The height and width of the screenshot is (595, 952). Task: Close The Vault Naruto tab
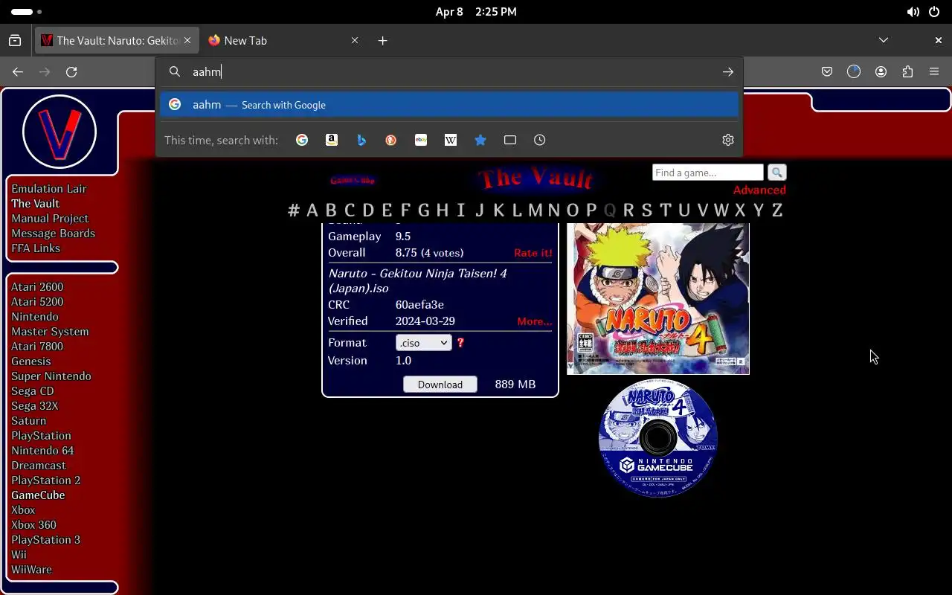187,40
